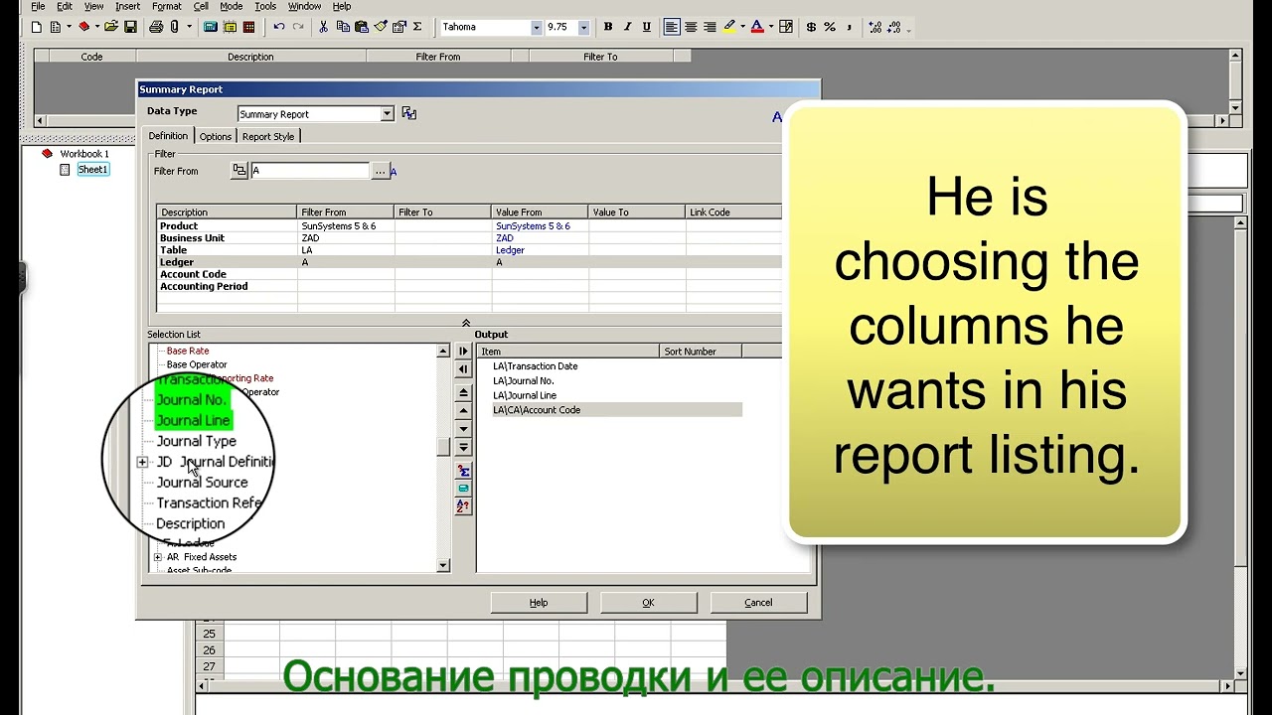Click the Decrease decimal icon

pos(895,27)
